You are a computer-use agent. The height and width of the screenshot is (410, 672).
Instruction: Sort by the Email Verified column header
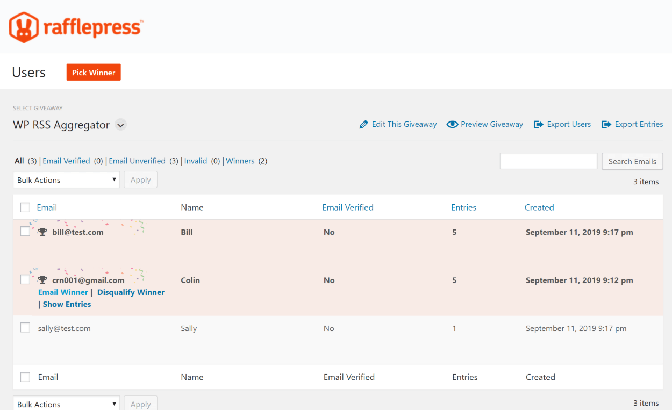(x=348, y=207)
